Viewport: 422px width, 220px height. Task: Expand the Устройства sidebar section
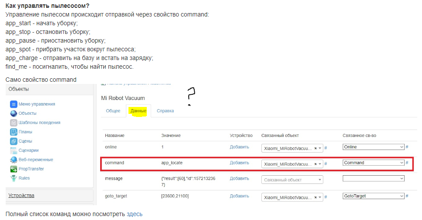(x=21, y=196)
